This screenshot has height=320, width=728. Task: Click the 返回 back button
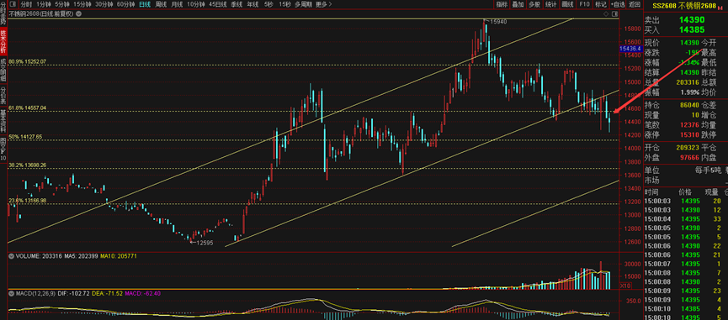(x=635, y=5)
